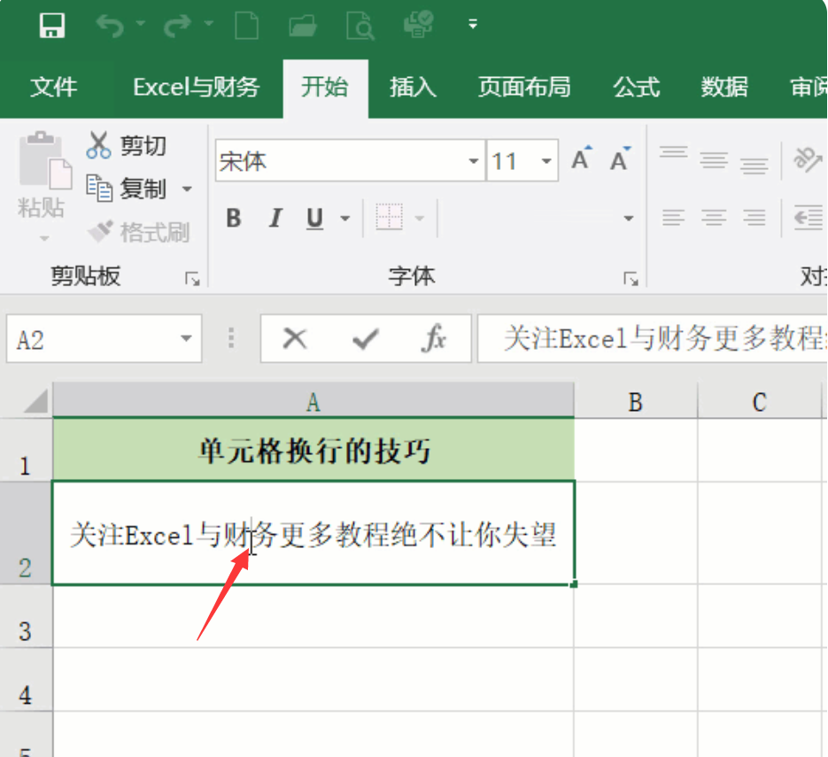Click the Undo icon
Screen dimensions: 828x757
110,26
